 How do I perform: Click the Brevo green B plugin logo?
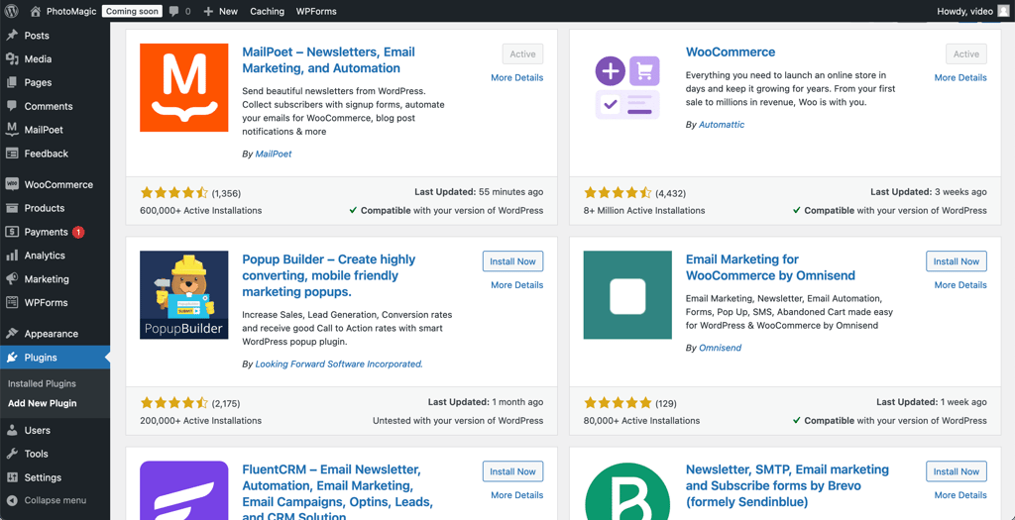tap(627, 490)
